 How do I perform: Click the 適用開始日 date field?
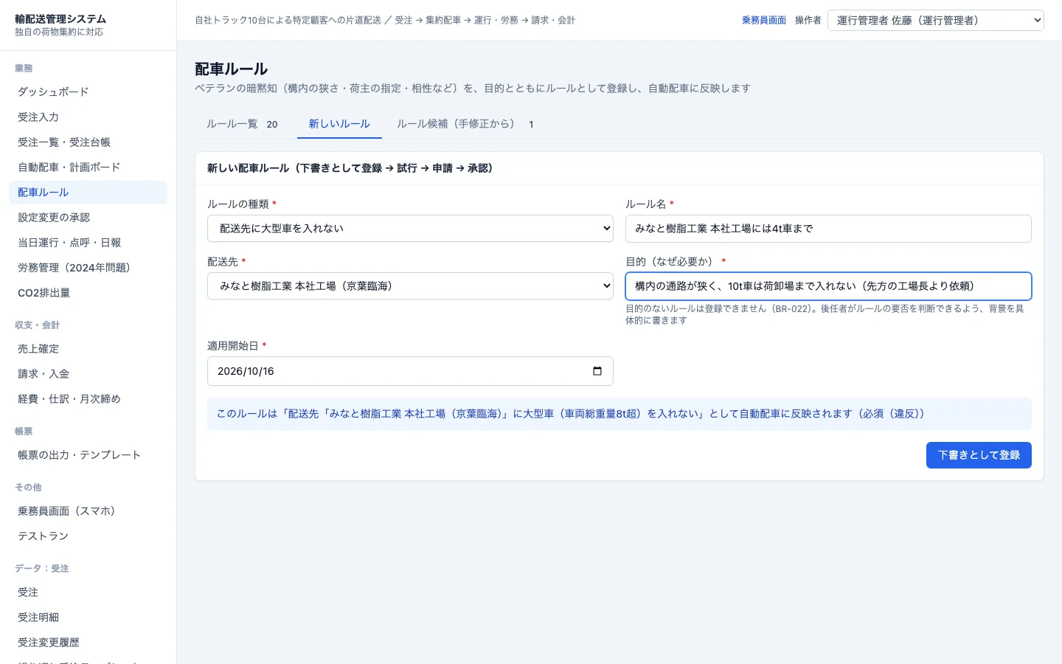(x=410, y=371)
